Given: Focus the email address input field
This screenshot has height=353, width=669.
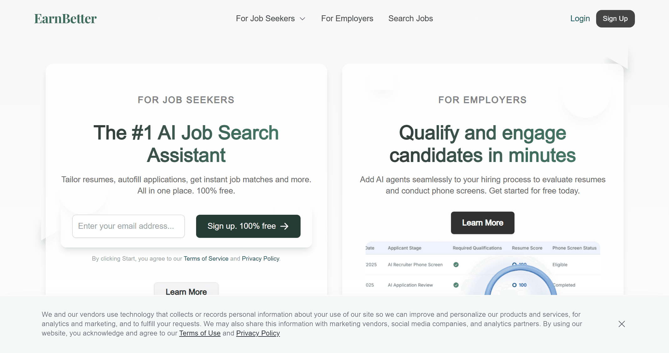Looking at the screenshot, I should [128, 226].
